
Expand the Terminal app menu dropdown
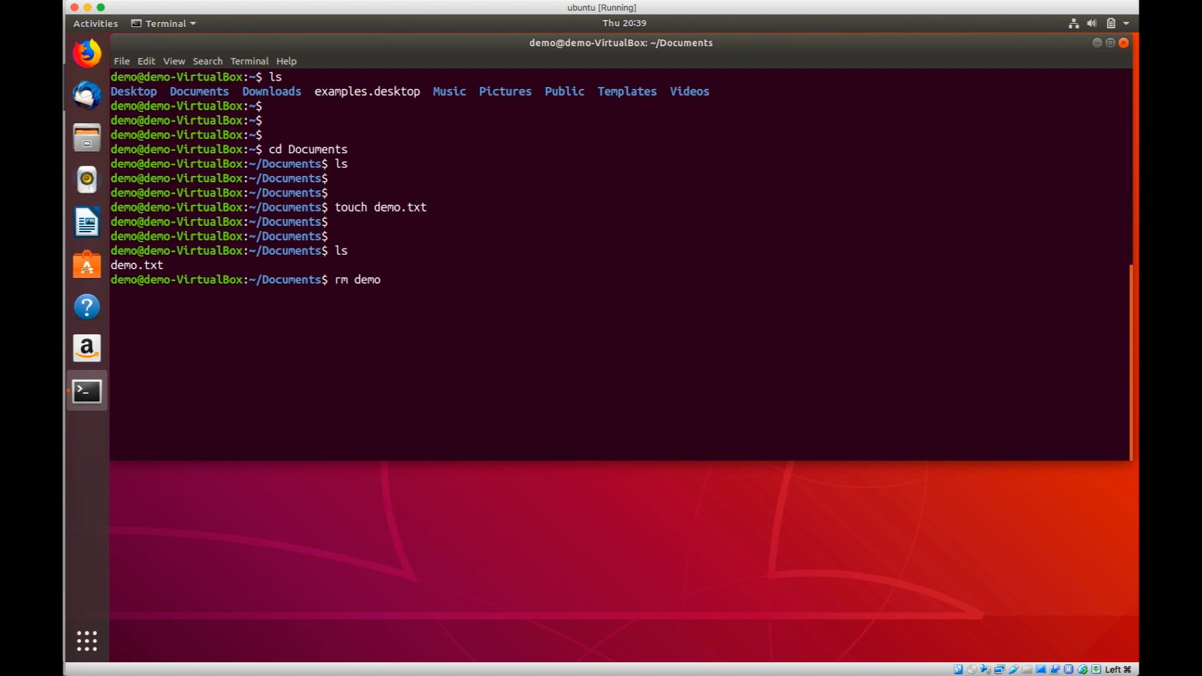click(x=164, y=24)
